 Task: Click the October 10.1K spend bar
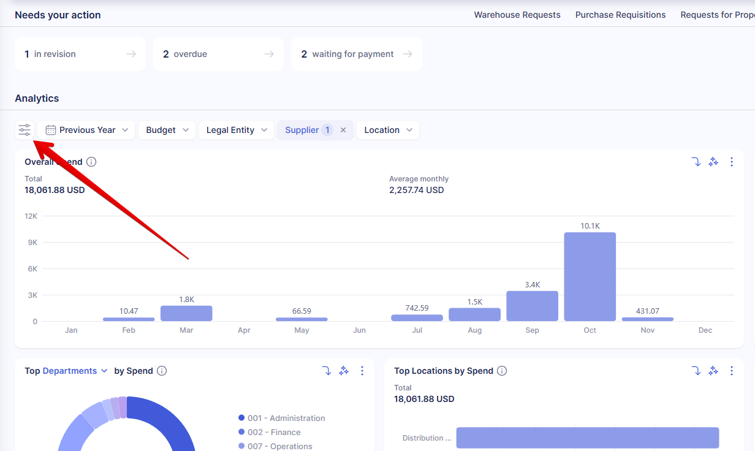tap(590, 276)
